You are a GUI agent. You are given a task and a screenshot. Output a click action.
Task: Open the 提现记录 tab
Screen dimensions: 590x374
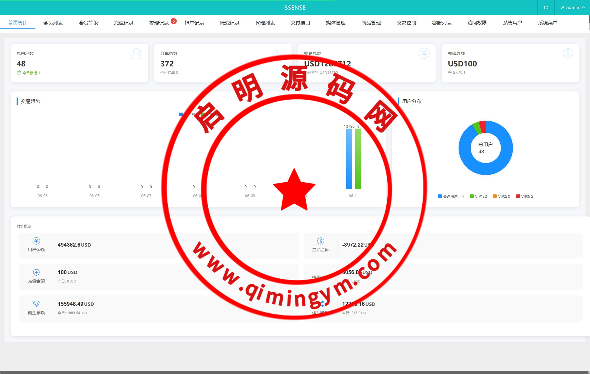(x=159, y=23)
